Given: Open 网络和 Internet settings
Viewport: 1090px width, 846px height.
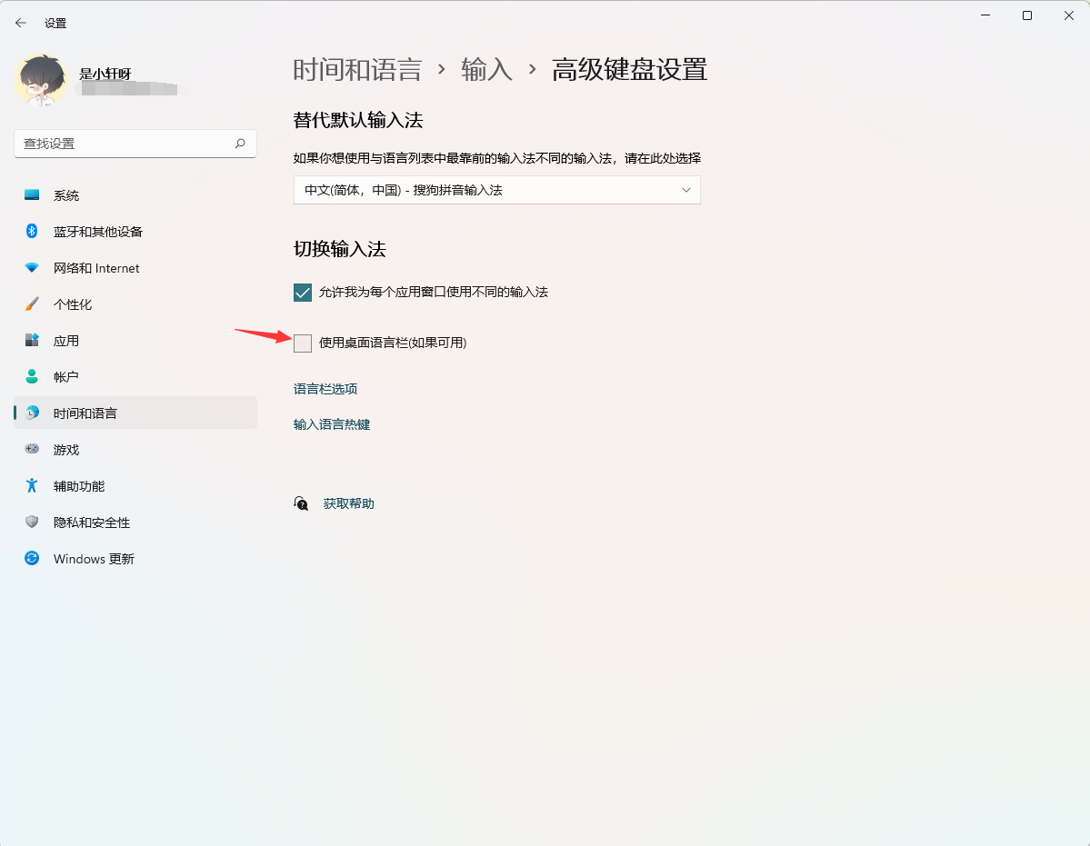Looking at the screenshot, I should [95, 267].
